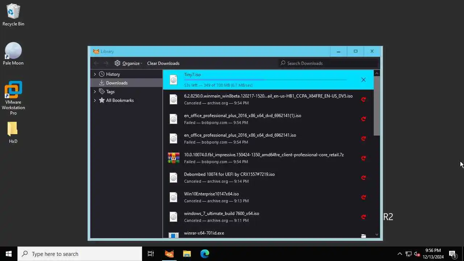Open Task View on the taskbar
Viewport: 464px width, 261px height.
[x=151, y=254]
